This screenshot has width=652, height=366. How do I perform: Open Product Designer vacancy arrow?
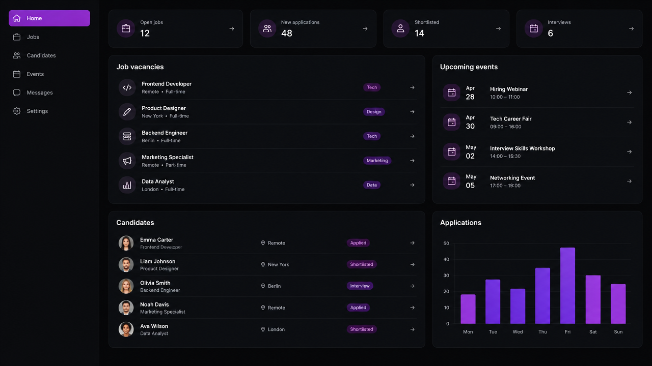413,112
